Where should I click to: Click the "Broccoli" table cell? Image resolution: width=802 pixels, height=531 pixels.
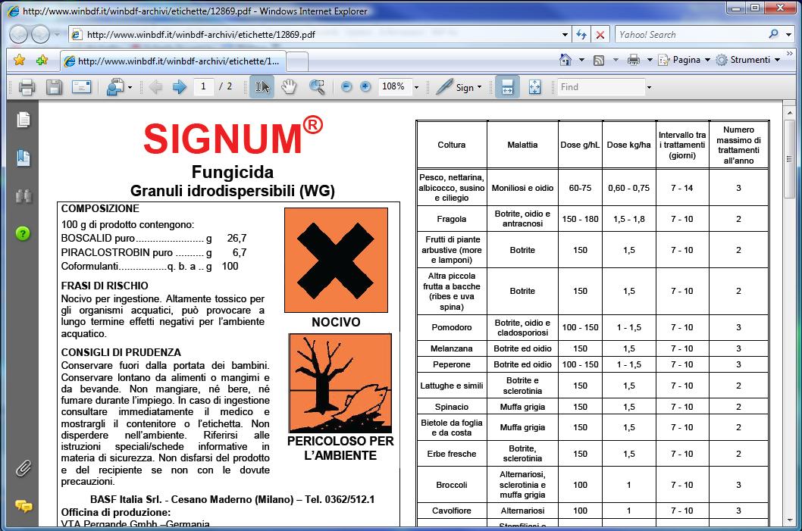tap(452, 485)
